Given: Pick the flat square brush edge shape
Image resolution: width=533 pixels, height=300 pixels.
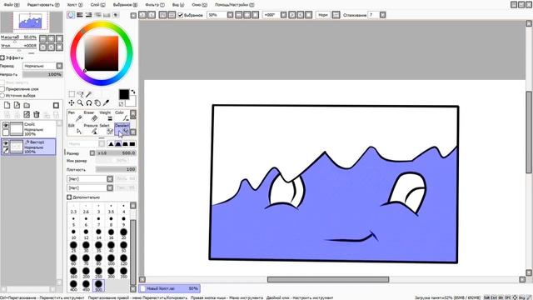Looking at the screenshot, I should pyautogui.click(x=132, y=144).
